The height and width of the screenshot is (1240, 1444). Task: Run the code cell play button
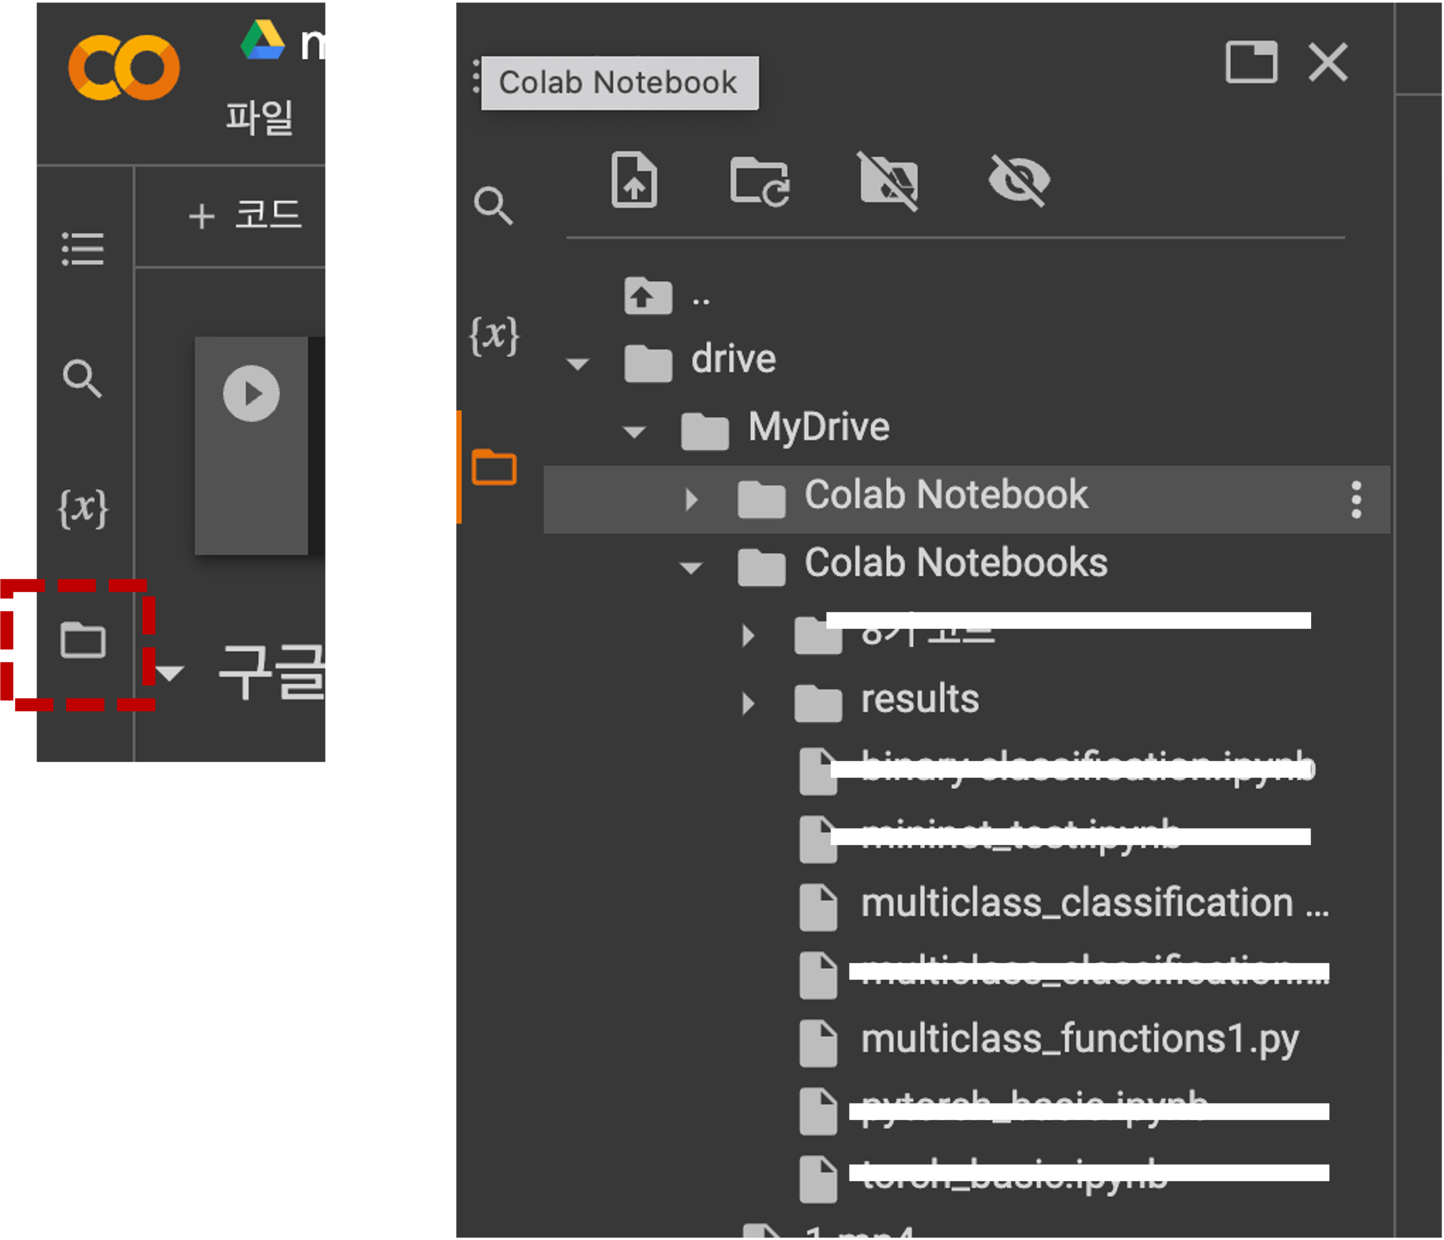251,393
